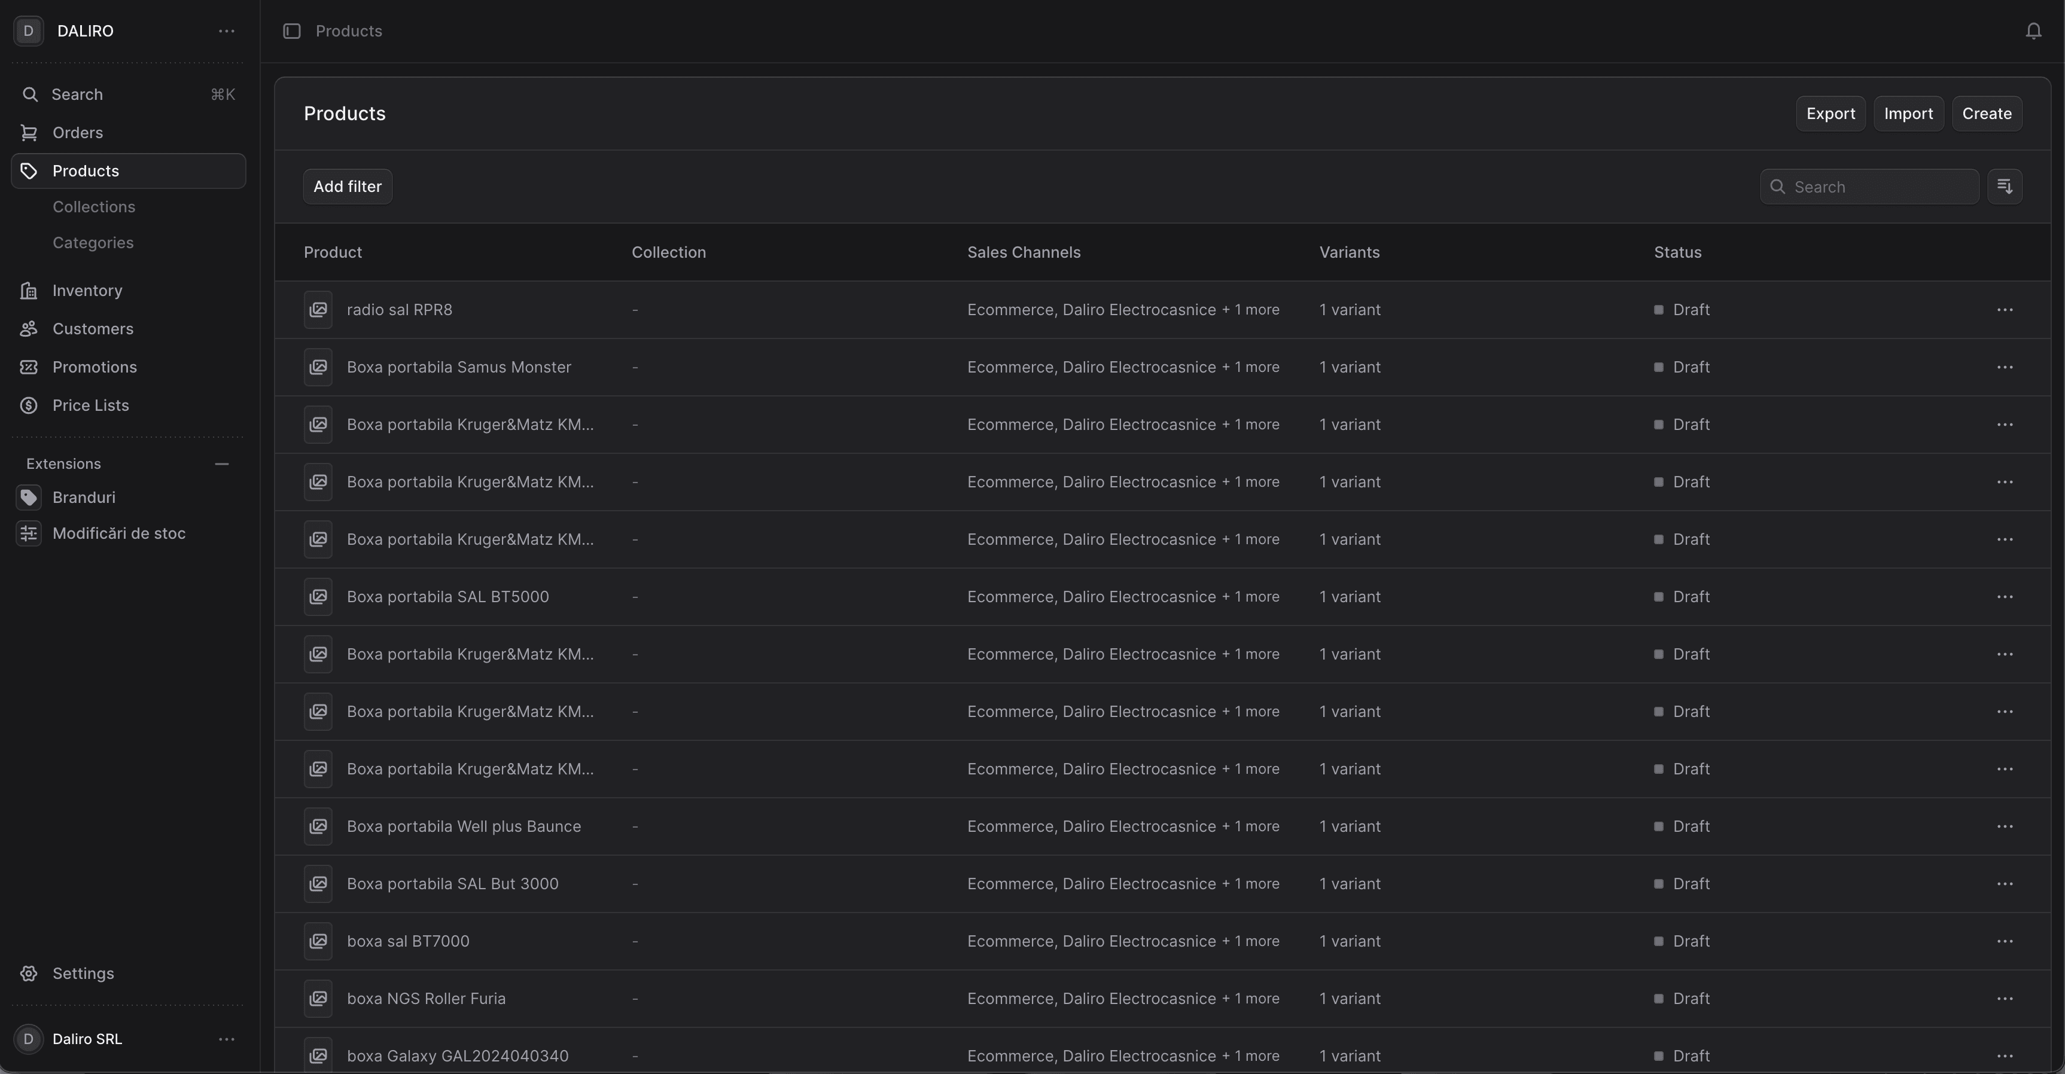Click Draft status of radio sal RPR8

1682,310
